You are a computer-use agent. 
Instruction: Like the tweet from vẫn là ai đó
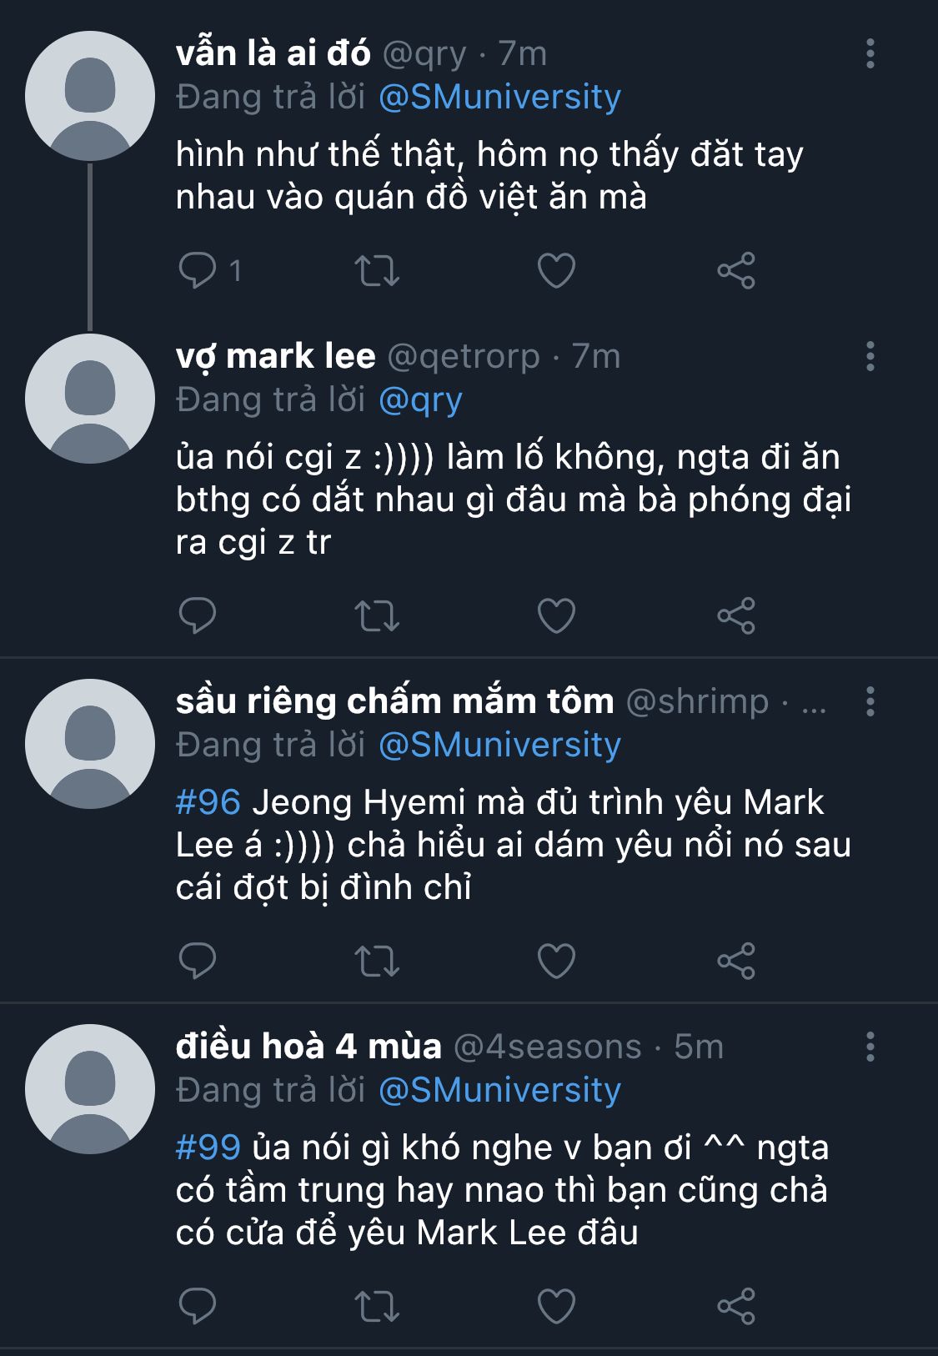pyautogui.click(x=556, y=270)
